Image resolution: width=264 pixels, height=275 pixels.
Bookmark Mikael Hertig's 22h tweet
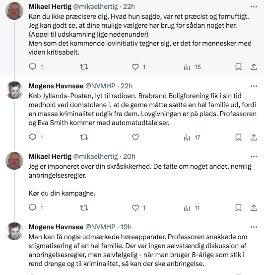(x=238, y=67)
